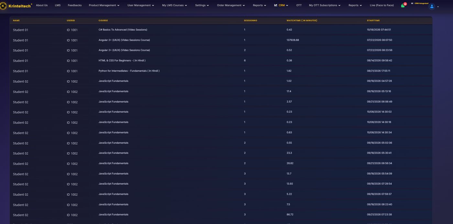Screen dimensions: 453x224
Task: Click start time 07/22/2026 08:07:50
Action: click(x=380, y=40)
